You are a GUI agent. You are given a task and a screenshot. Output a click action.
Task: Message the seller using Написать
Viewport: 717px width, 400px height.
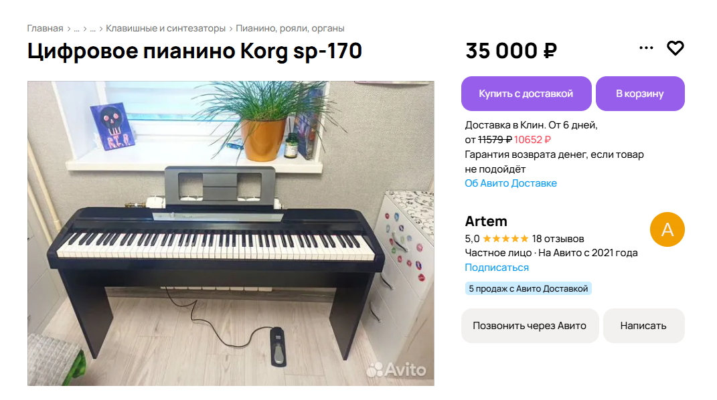tap(643, 326)
